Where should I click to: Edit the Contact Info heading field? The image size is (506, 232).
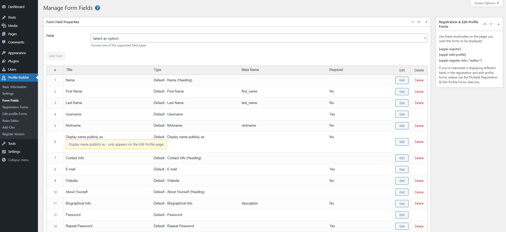[402, 158]
